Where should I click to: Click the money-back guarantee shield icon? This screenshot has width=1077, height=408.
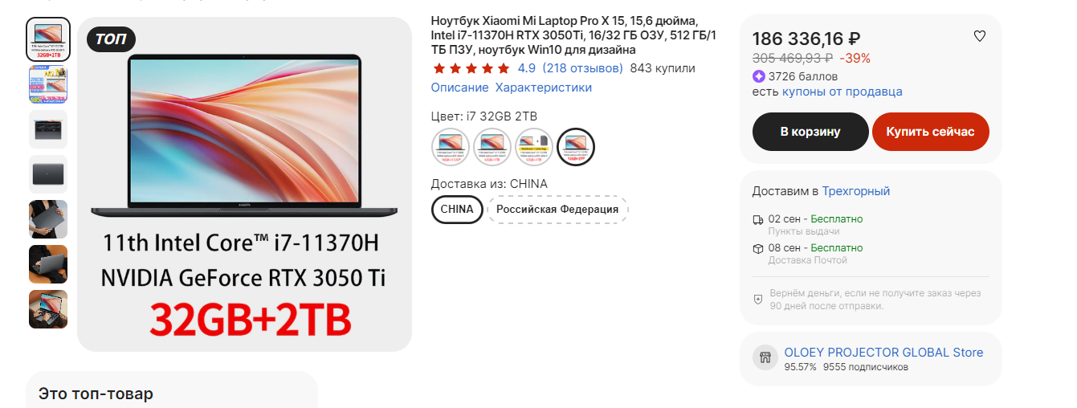[757, 299]
